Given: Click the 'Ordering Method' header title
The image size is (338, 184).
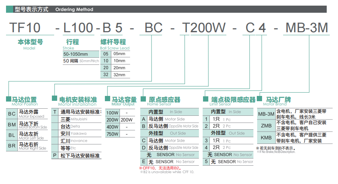Looking at the screenshot, I should (74, 9).
